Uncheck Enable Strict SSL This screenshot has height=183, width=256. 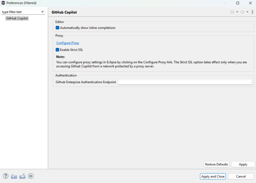pos(57,50)
